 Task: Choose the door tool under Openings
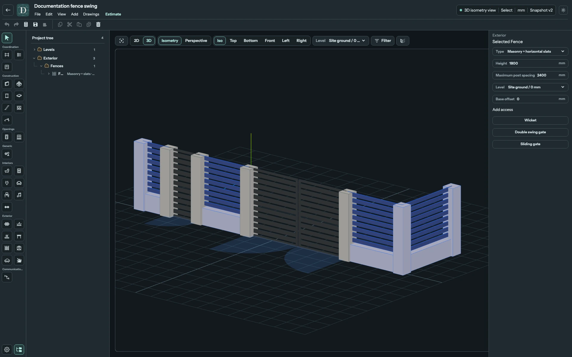point(7,137)
